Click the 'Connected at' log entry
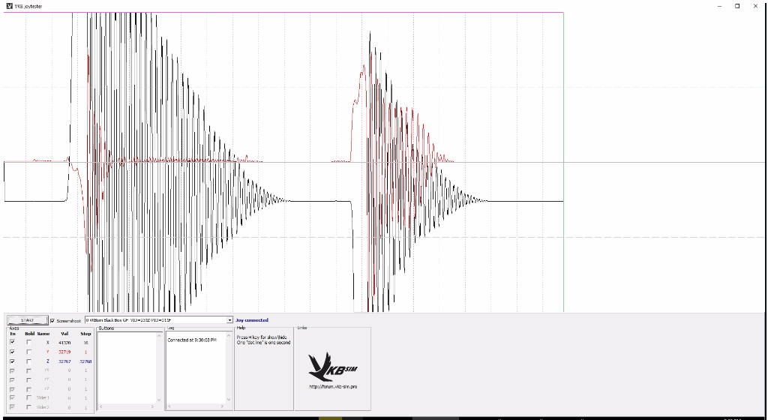Screen dimensions: 768x420 click(192, 340)
